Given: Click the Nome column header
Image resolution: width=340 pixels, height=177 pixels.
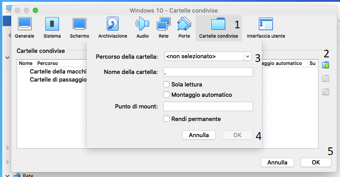Looking at the screenshot, I should [26, 63].
